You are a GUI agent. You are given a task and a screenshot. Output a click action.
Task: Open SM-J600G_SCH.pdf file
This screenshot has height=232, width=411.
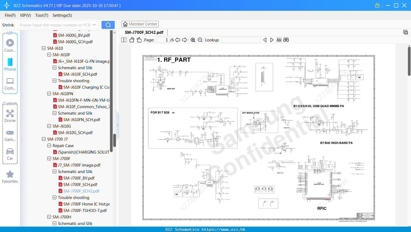75,42
